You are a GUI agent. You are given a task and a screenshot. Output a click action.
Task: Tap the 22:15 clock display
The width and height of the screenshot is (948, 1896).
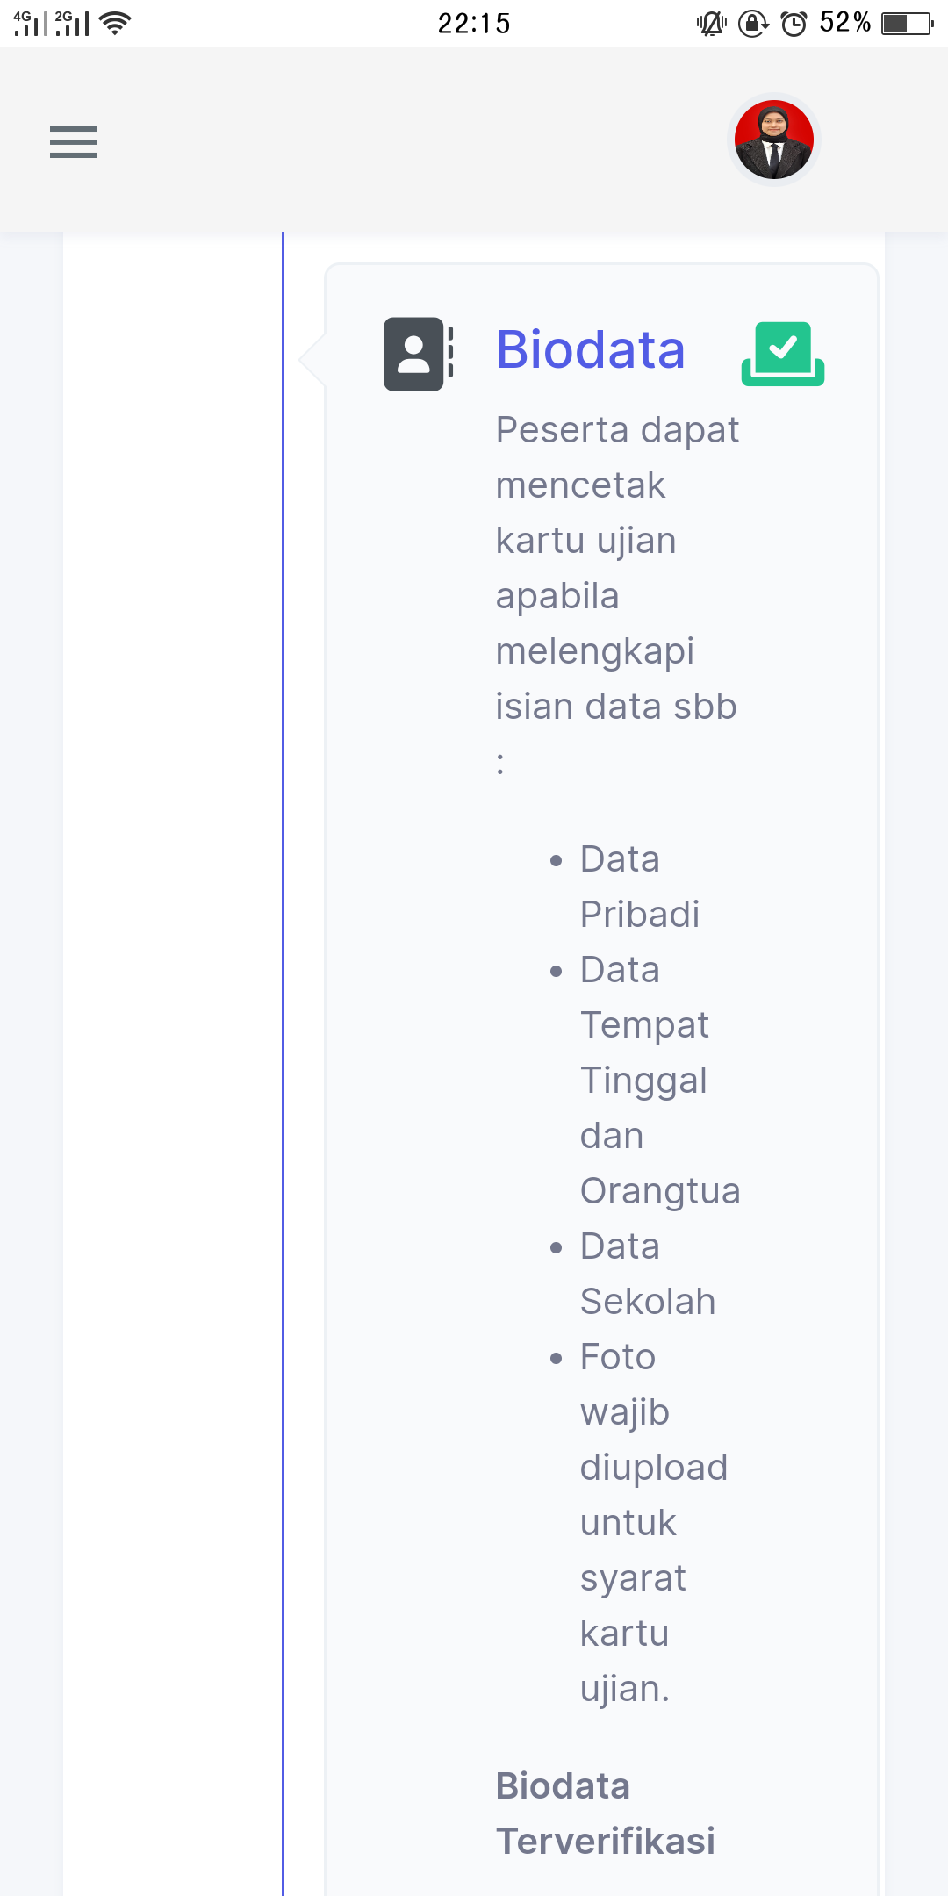(x=474, y=24)
